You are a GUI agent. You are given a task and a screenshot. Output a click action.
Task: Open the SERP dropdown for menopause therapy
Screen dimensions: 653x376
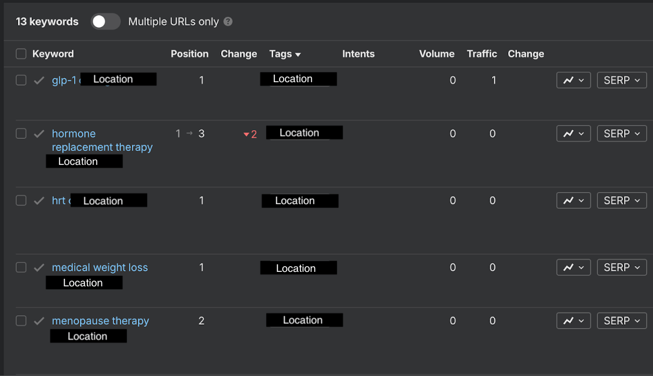622,321
